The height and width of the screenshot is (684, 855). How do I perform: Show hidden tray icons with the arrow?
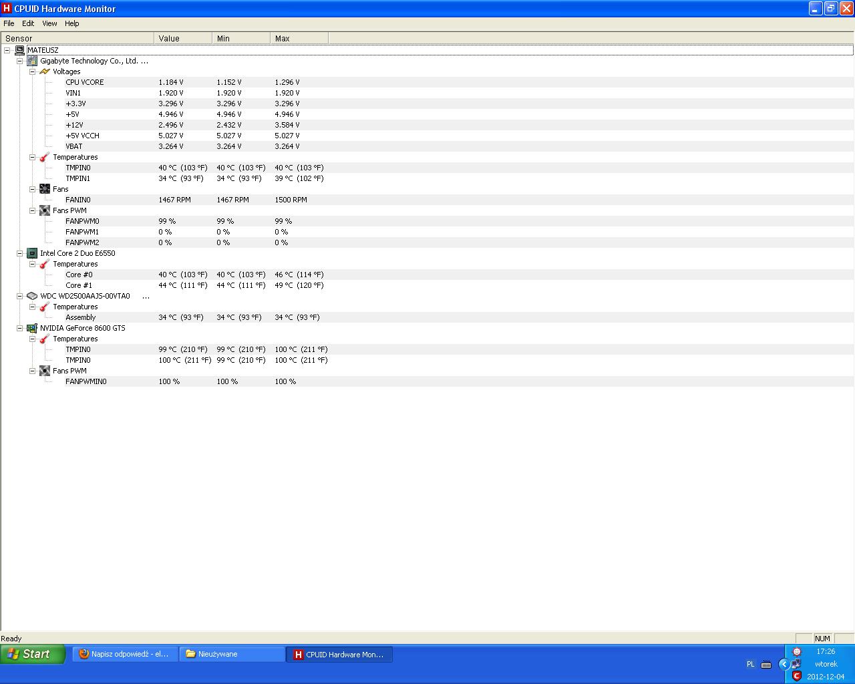click(784, 664)
